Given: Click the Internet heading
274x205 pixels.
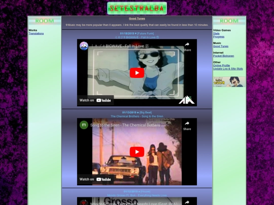Looking at the screenshot, I should click(x=218, y=53).
